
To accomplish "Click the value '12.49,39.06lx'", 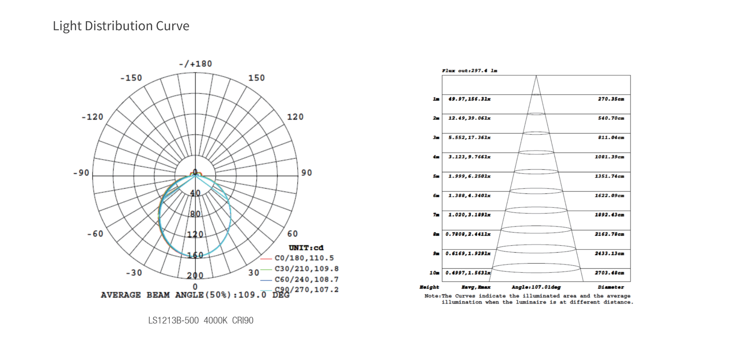I will click(x=469, y=118).
